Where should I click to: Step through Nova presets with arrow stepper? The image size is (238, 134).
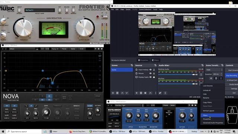tap(37, 49)
